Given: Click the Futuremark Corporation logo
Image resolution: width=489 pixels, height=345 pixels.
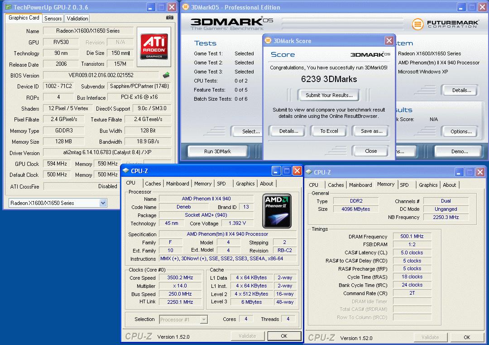Looking at the screenshot, I should [446, 24].
